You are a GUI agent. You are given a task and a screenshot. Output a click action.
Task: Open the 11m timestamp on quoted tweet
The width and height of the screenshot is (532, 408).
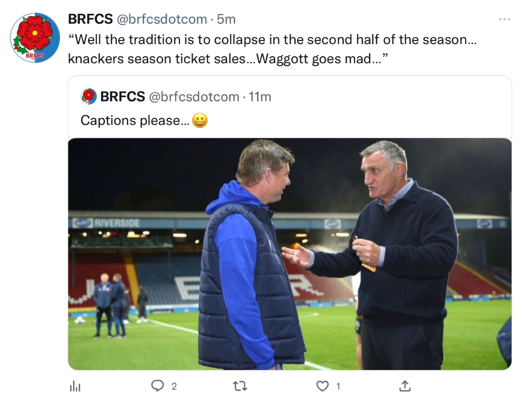coord(260,97)
